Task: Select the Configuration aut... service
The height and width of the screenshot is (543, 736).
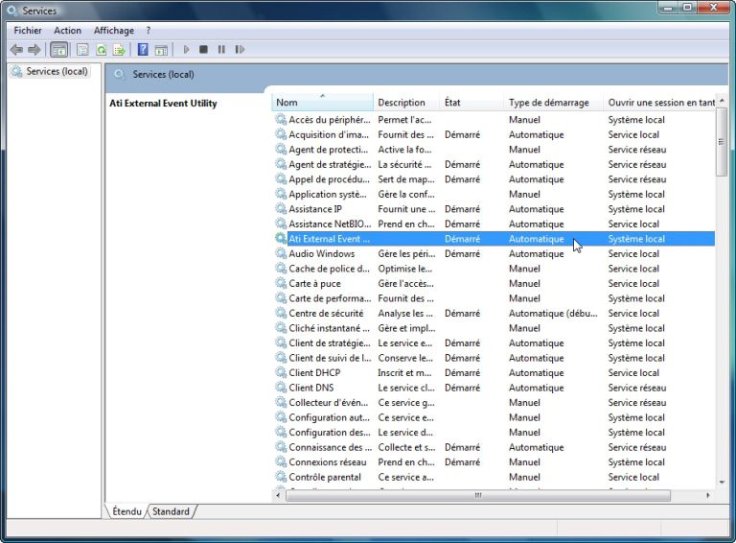Action: tap(493, 417)
